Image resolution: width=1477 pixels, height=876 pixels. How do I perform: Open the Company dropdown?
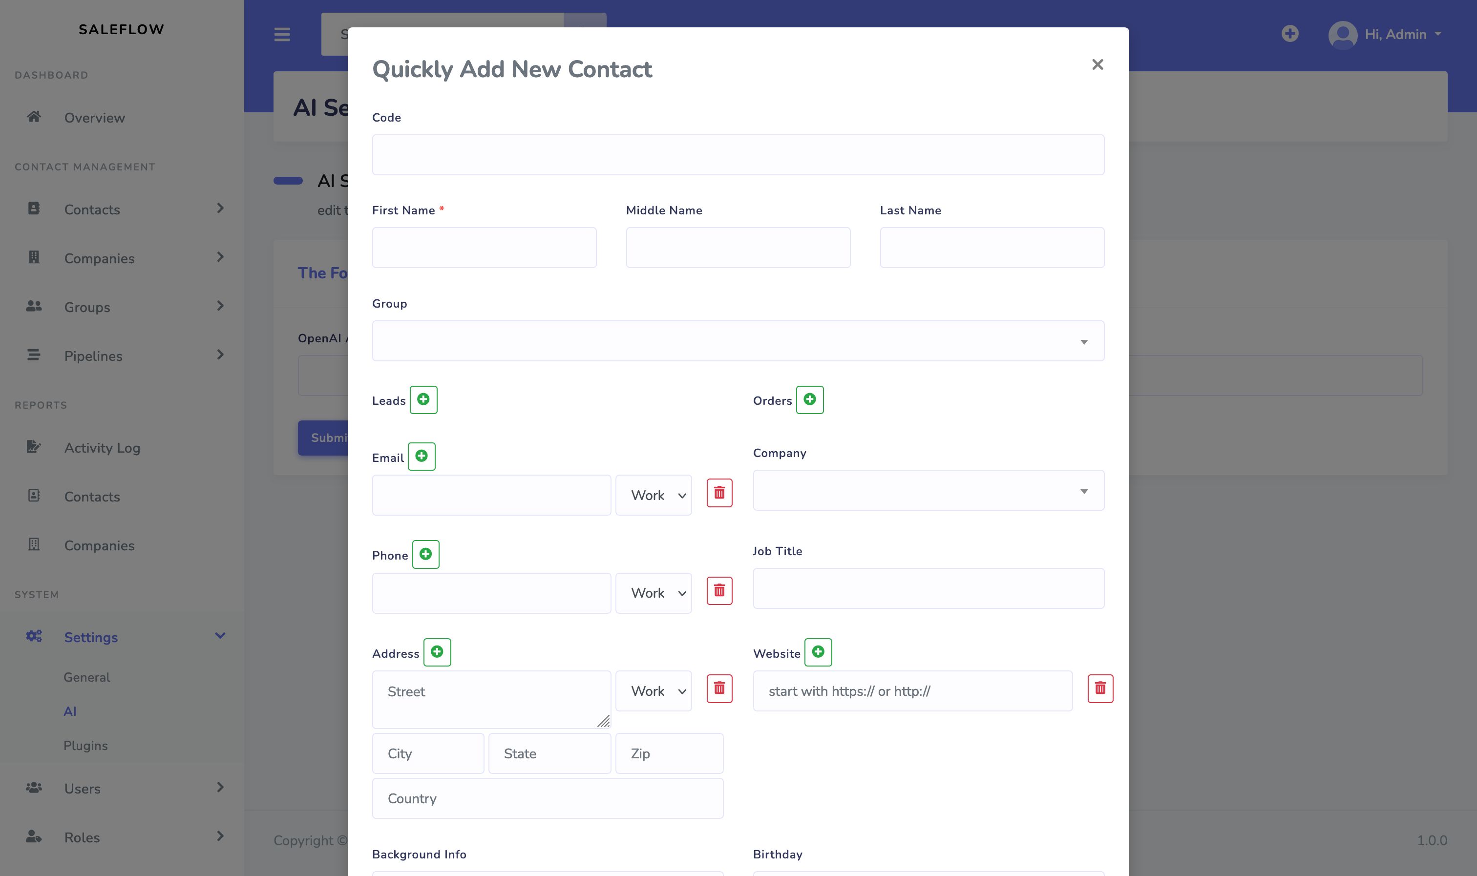pyautogui.click(x=928, y=491)
